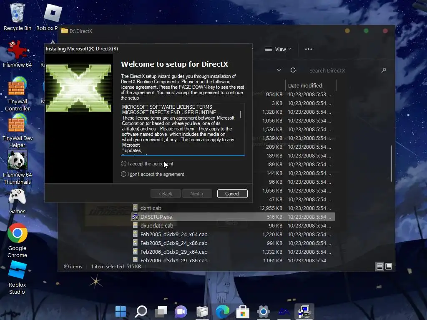Click the Explorer refresh icon
Image resolution: width=427 pixels, height=320 pixels.
point(293,70)
